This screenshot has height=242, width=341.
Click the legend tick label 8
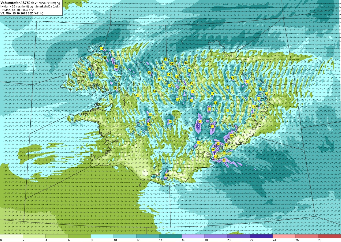tap(91, 240)
